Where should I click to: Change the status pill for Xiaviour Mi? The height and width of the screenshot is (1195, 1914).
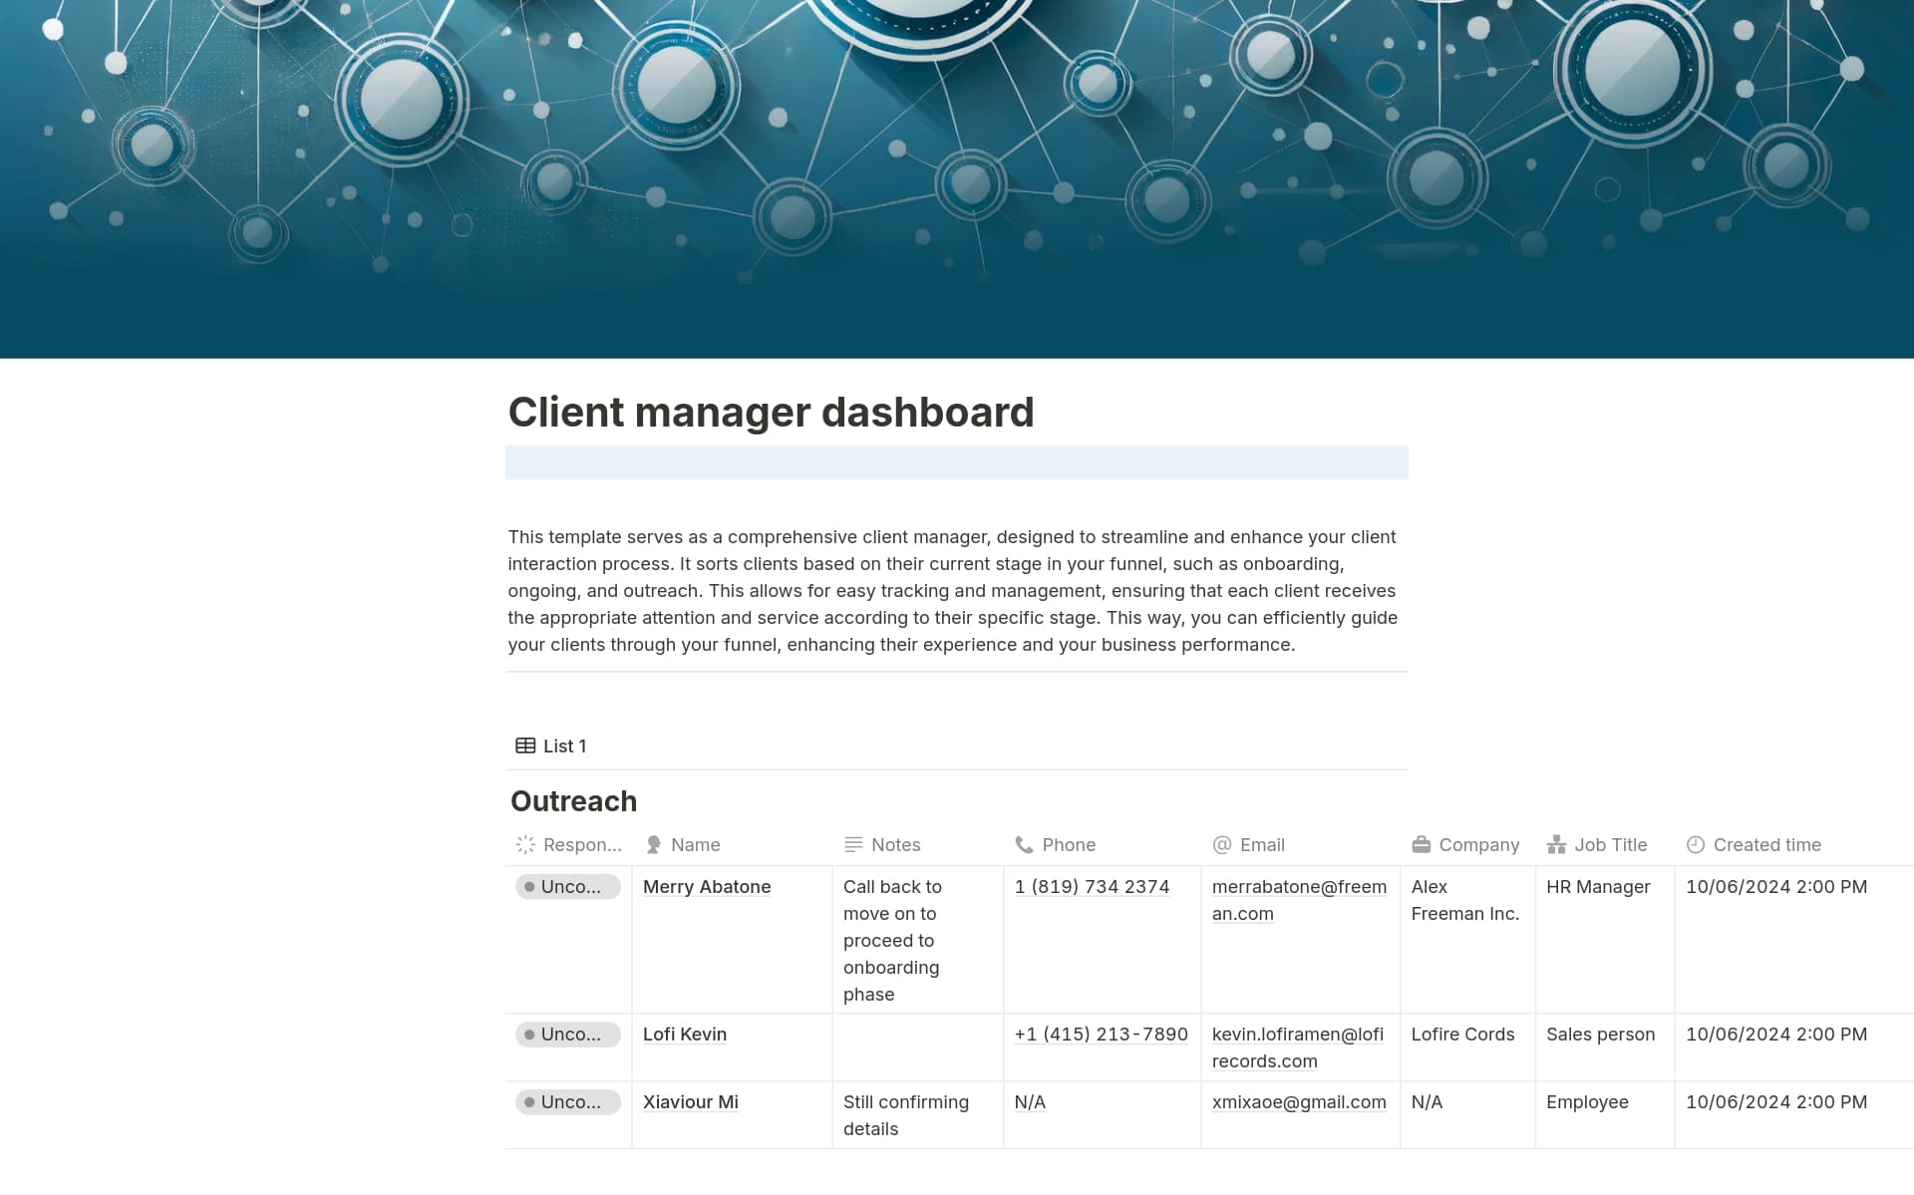click(567, 1102)
